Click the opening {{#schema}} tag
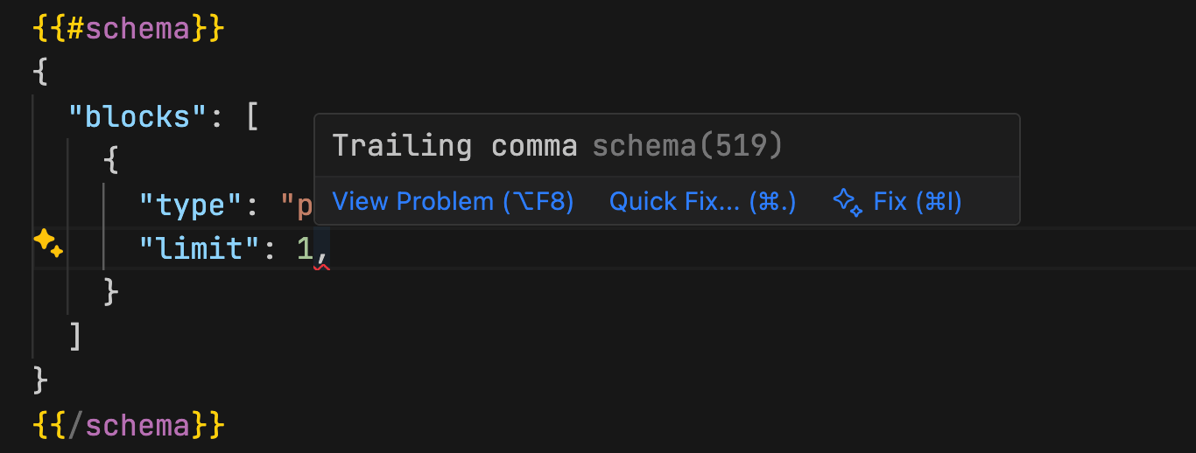 (x=129, y=29)
